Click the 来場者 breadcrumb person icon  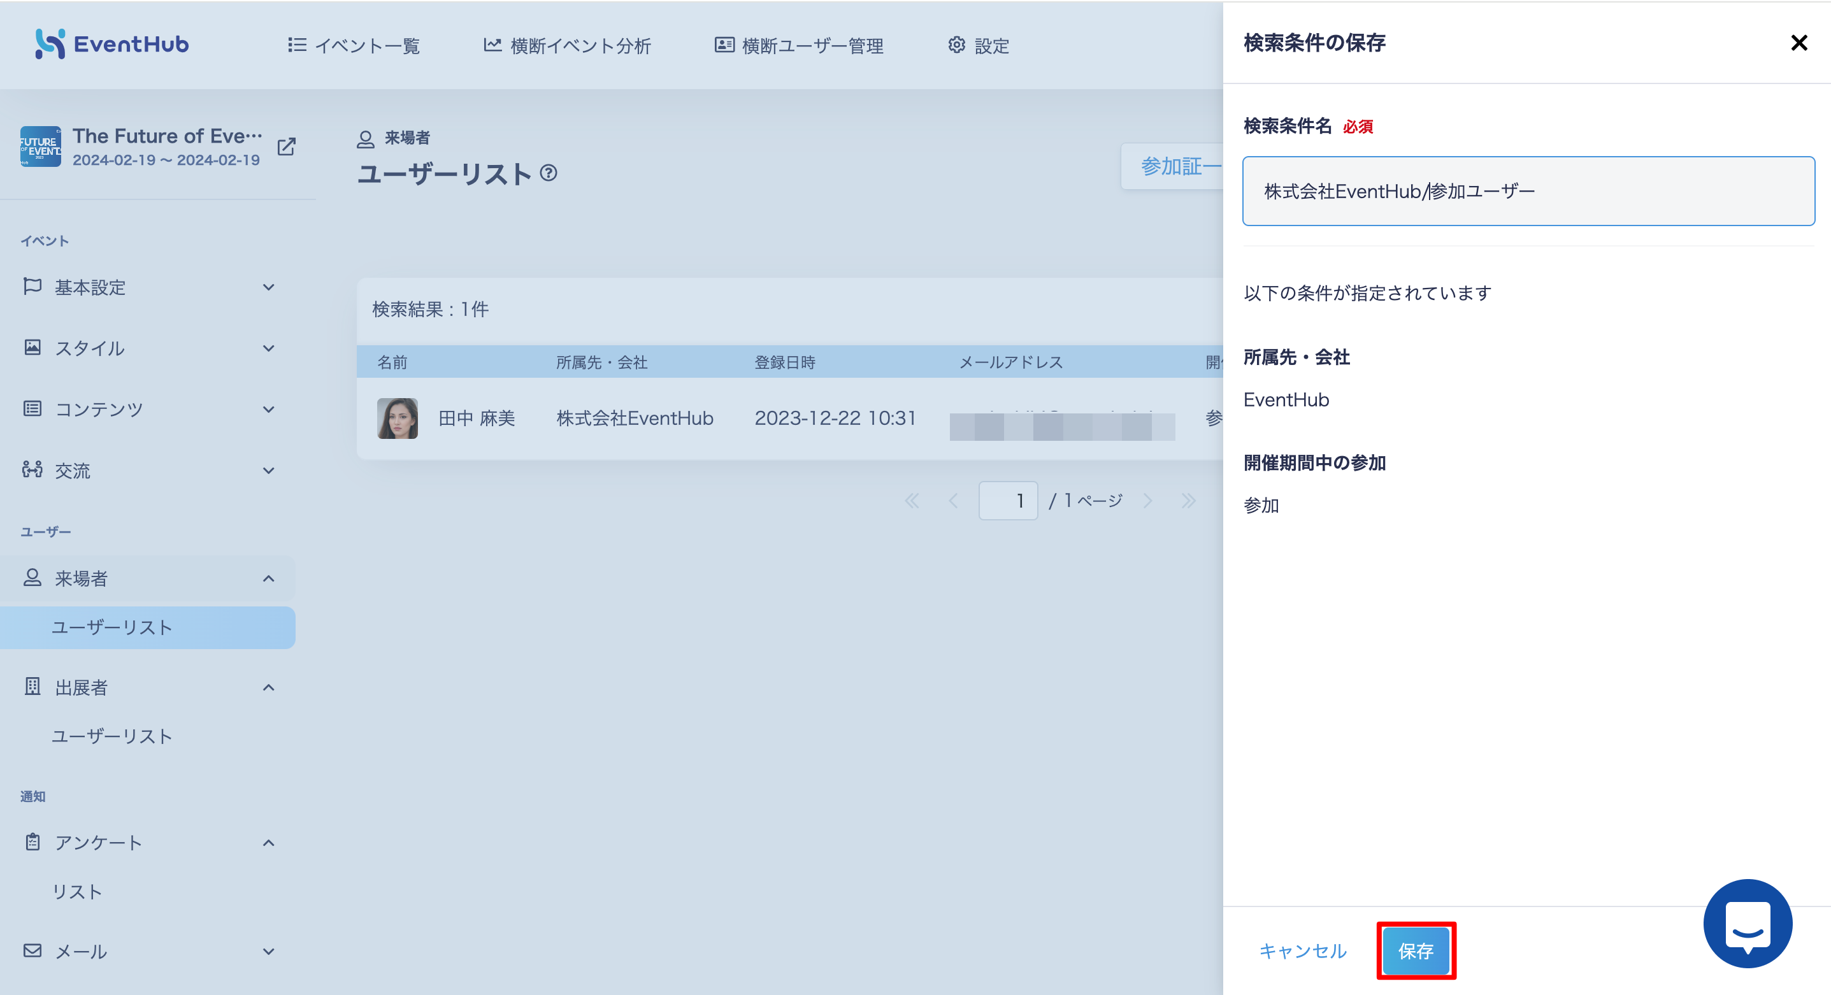tap(365, 139)
